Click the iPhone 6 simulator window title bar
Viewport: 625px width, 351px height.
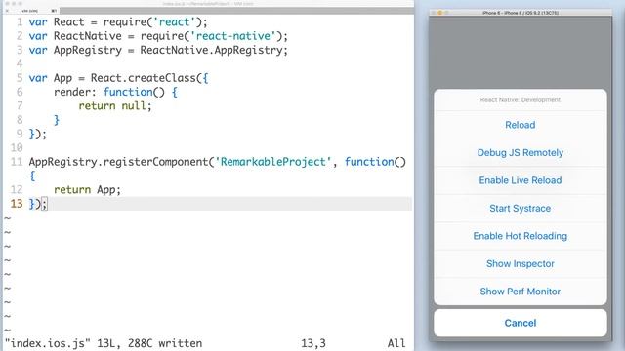(x=521, y=13)
